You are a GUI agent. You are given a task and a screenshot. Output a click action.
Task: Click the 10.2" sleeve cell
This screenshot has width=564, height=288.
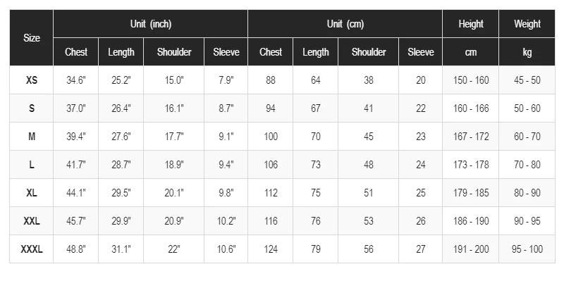coord(226,221)
